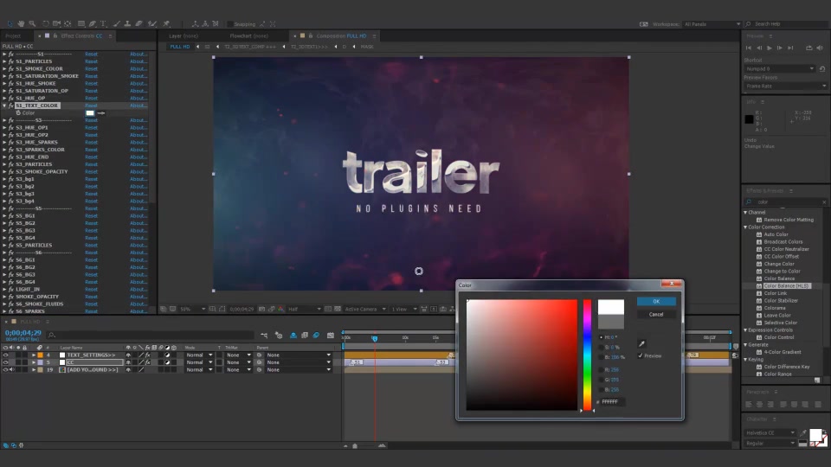Select the Pan Behind anchor point tool

(68, 24)
